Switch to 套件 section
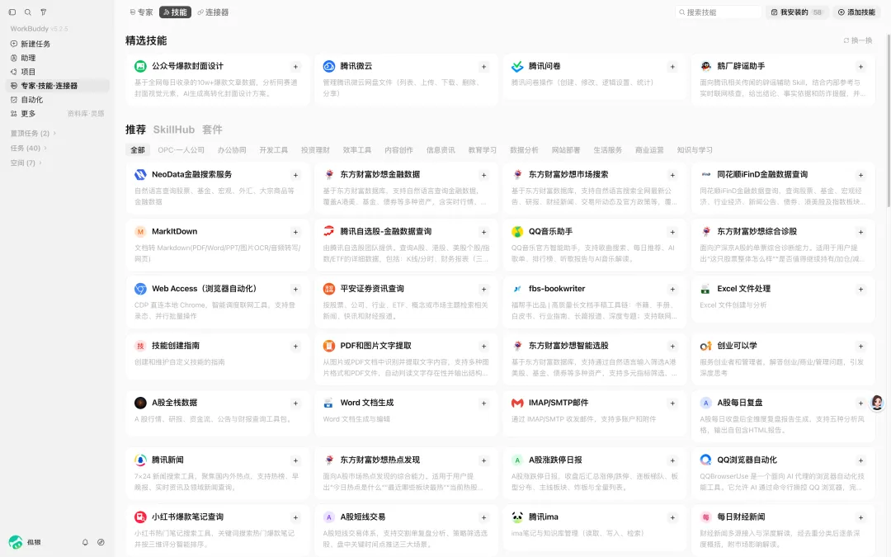 [x=212, y=130]
